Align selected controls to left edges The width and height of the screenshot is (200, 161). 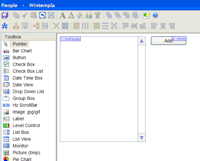154,26
